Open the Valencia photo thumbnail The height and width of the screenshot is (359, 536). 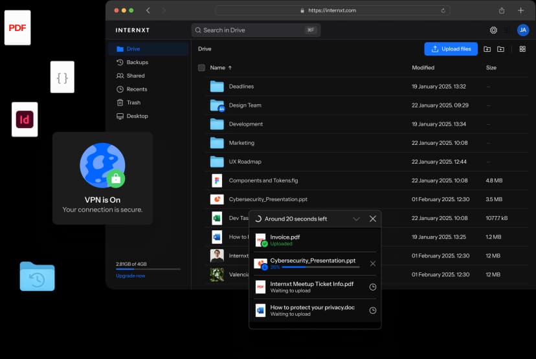tap(217, 274)
